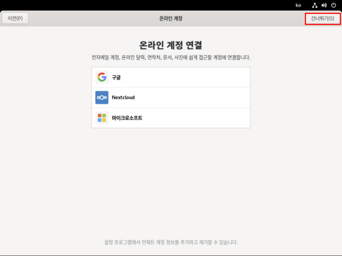The height and width of the screenshot is (256, 342).
Task: Open the network status icon in top bar
Action: (x=315, y=6)
